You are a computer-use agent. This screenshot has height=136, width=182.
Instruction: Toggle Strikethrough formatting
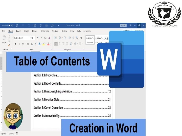click(x=28, y=44)
